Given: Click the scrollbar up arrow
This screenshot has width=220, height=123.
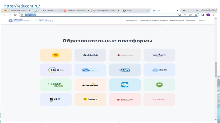Looking at the screenshot, I should click(216, 18).
